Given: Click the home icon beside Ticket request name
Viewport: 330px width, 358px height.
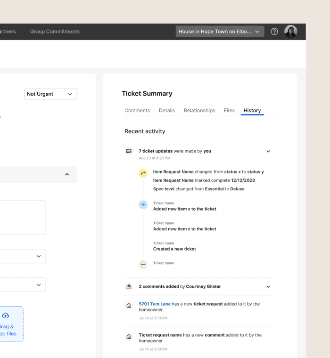Looking at the screenshot, I should tap(129, 337).
